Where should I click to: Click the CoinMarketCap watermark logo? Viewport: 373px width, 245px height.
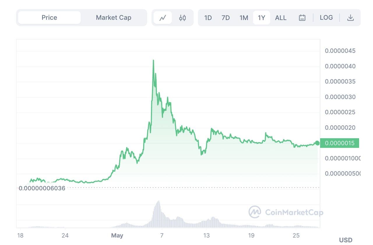[286, 212]
